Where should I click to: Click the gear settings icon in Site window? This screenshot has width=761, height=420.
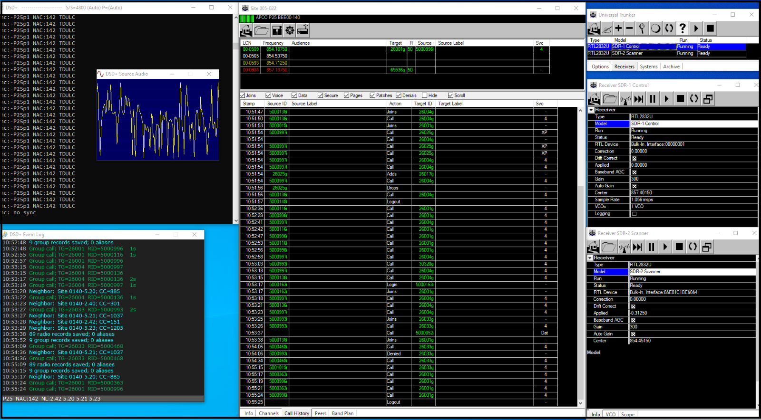tap(290, 30)
